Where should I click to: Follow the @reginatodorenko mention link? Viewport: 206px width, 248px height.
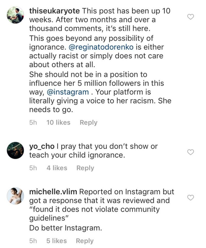pyautogui.click(x=101, y=47)
